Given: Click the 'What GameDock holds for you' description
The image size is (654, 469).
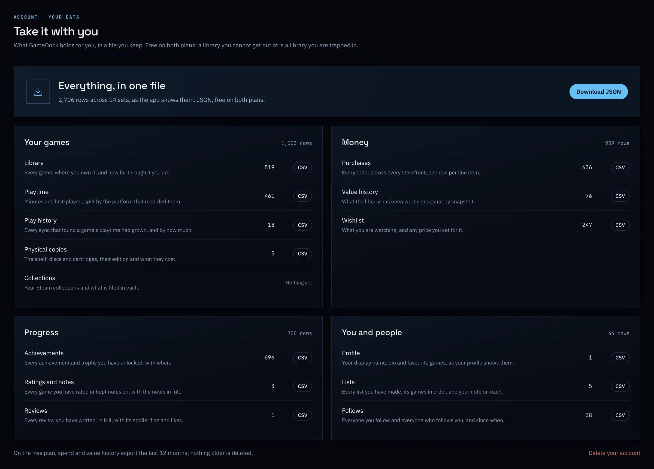Looking at the screenshot, I should (186, 45).
